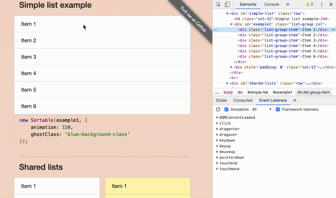Open the Styles tab
This screenshot has height=198, width=336.
tap(221, 100)
